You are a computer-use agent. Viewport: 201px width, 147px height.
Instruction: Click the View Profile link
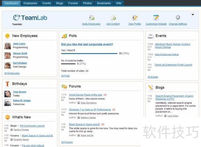135,24
